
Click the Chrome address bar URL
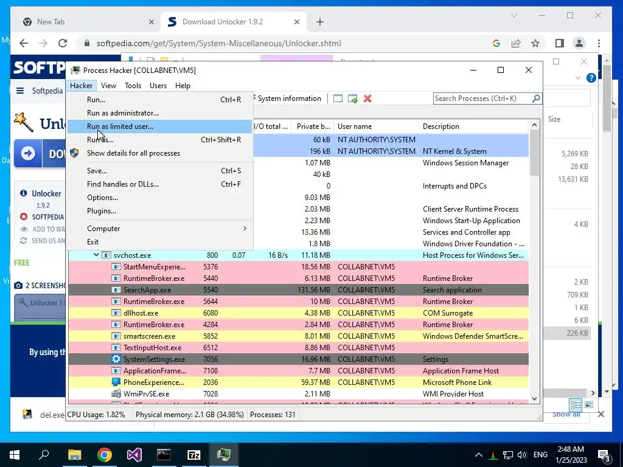pyautogui.click(x=218, y=43)
